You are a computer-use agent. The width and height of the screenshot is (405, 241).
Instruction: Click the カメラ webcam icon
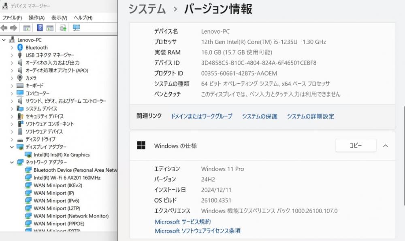(20, 78)
